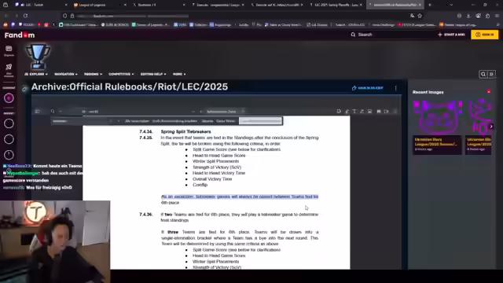Open the page actions kebab menu

tap(396, 88)
